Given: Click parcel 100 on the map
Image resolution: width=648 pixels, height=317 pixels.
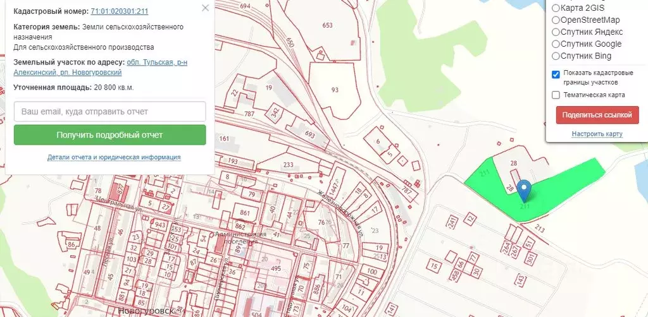Looking at the screenshot, I should point(372,272).
